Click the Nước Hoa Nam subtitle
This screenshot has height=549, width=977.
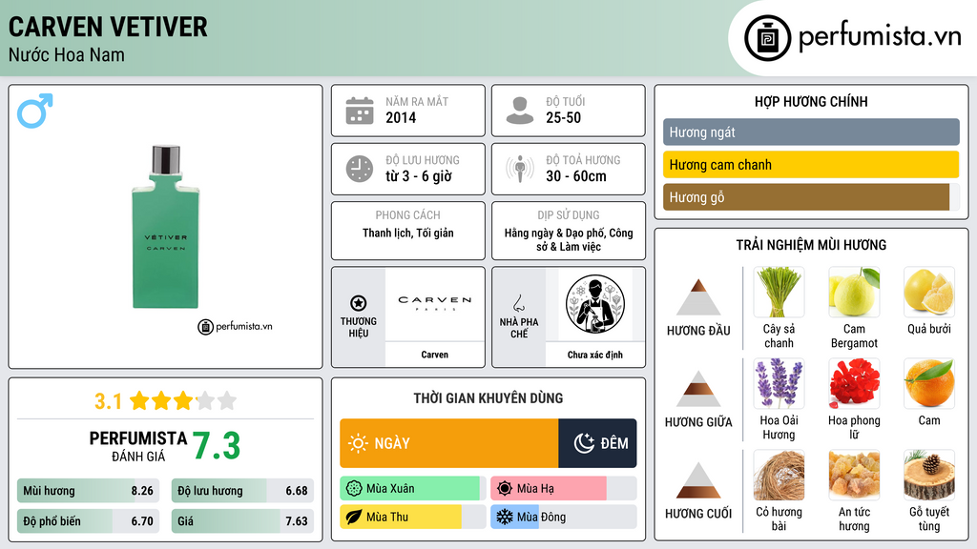tap(67, 54)
